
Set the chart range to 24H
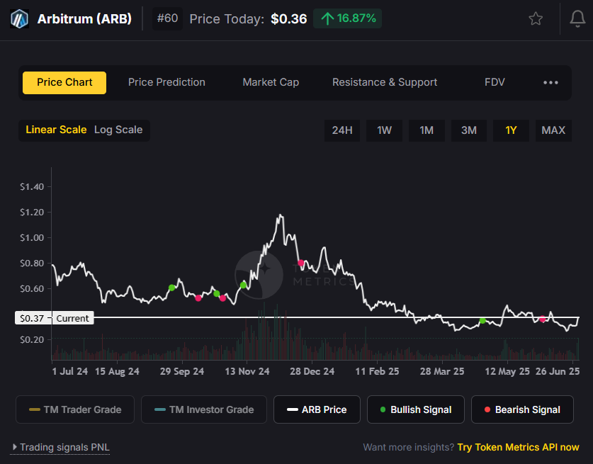(x=342, y=130)
